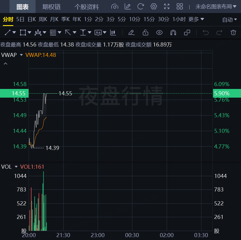
Task: Expand the wave pattern tool options arrow
Action: pyautogui.click(x=45, y=32)
